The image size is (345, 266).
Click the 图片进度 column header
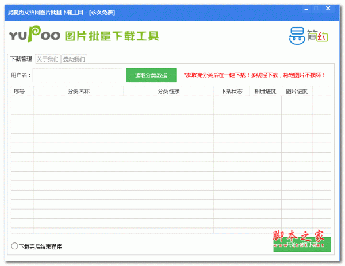[297, 91]
